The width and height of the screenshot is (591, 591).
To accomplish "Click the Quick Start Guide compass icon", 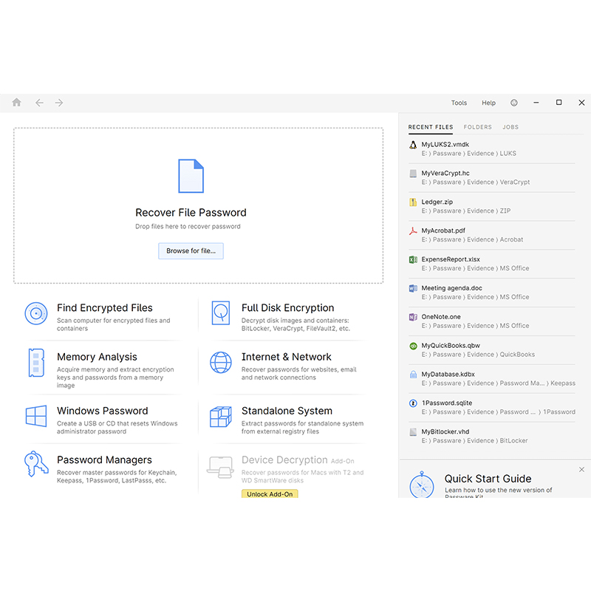I will [x=422, y=485].
